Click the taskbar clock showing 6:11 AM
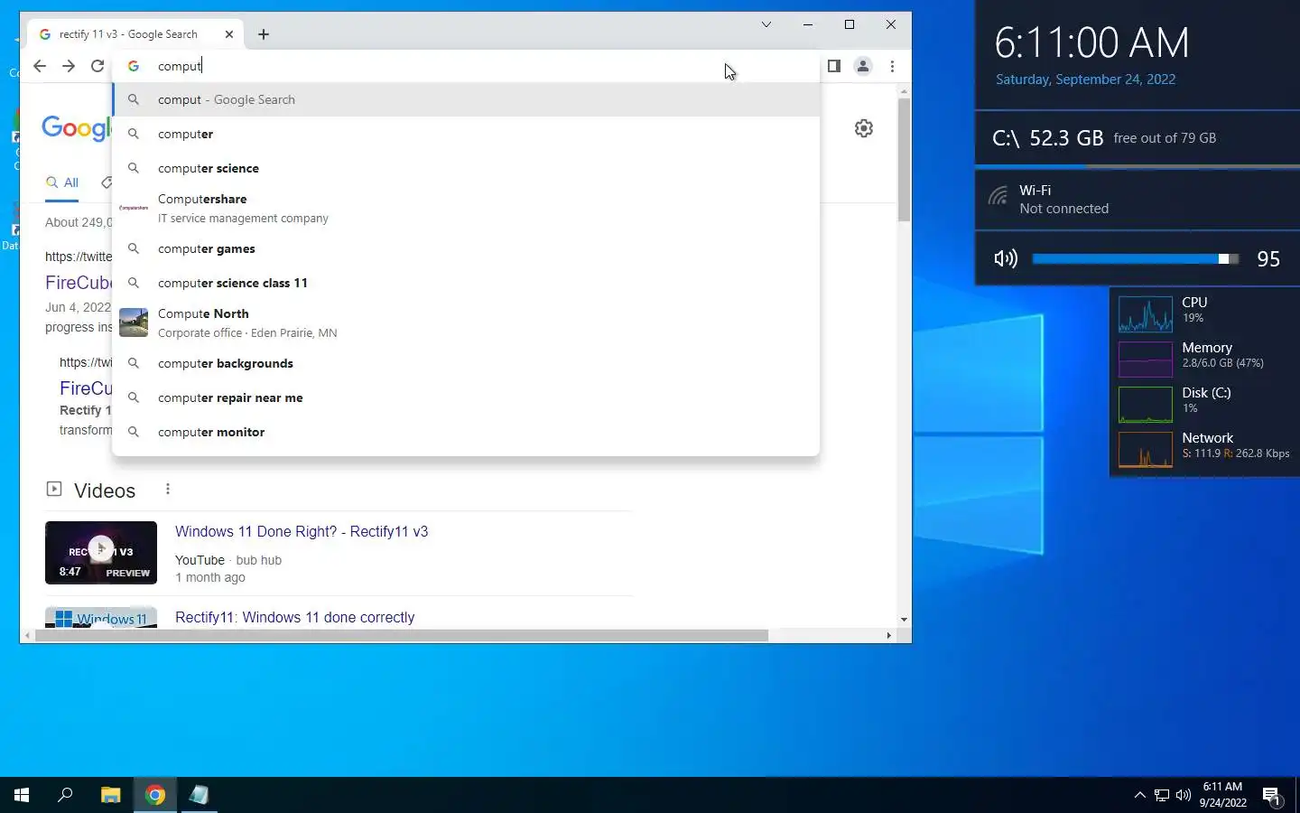 click(1222, 795)
